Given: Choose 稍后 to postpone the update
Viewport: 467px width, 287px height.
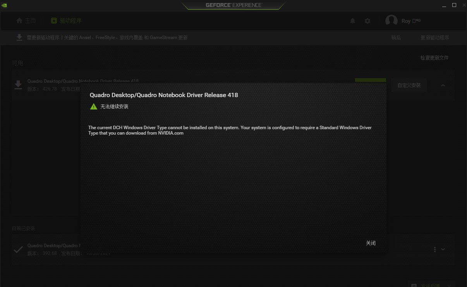Looking at the screenshot, I should [x=396, y=38].
